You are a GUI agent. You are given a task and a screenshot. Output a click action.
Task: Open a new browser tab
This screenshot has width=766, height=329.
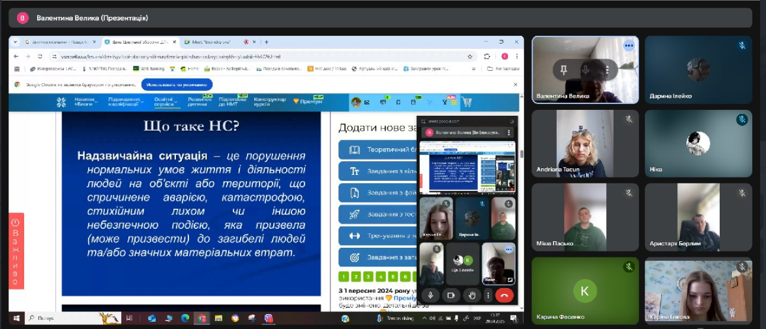click(266, 42)
